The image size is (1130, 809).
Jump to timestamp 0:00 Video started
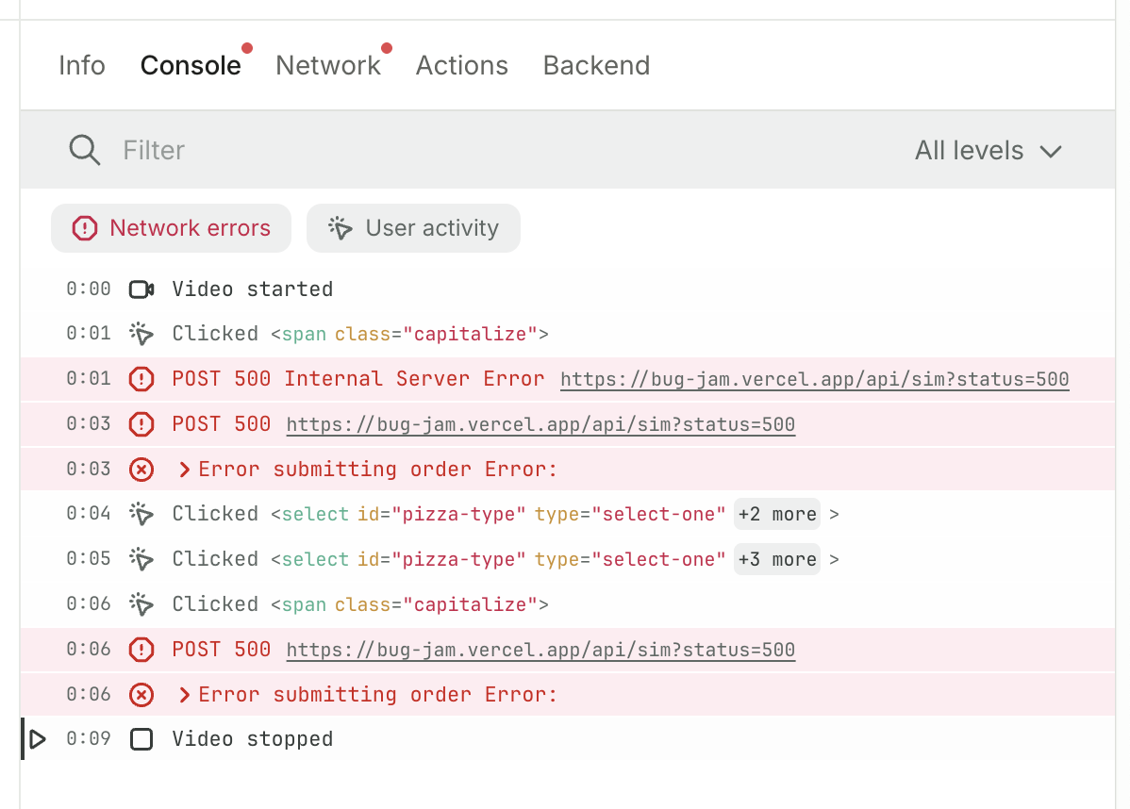[89, 289]
